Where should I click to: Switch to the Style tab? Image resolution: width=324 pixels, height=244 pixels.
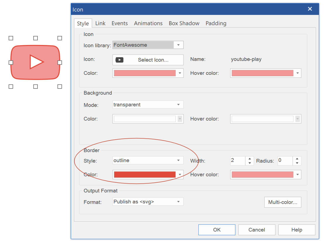[x=83, y=23]
